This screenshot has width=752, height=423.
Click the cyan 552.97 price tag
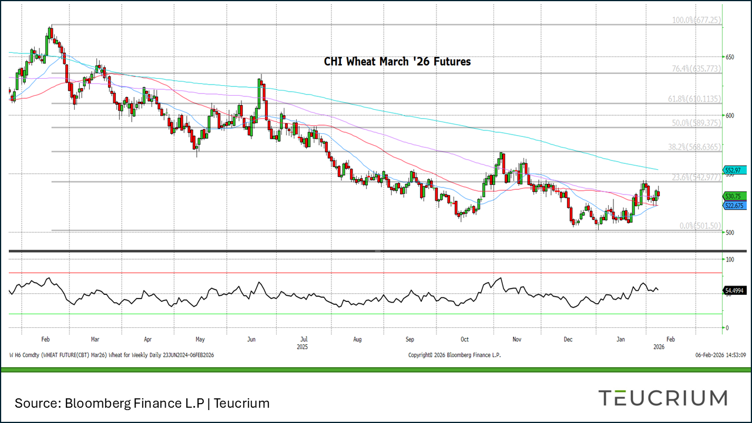735,169
